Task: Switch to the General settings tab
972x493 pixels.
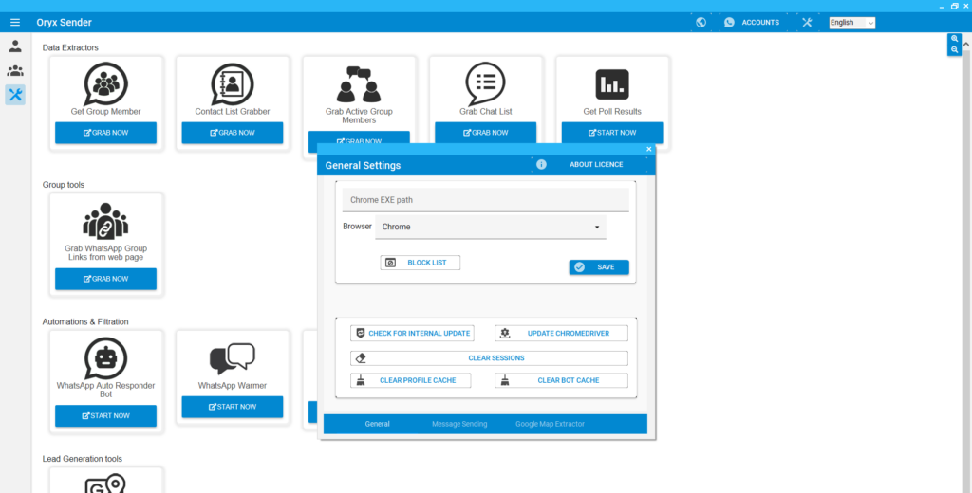Action: point(377,424)
